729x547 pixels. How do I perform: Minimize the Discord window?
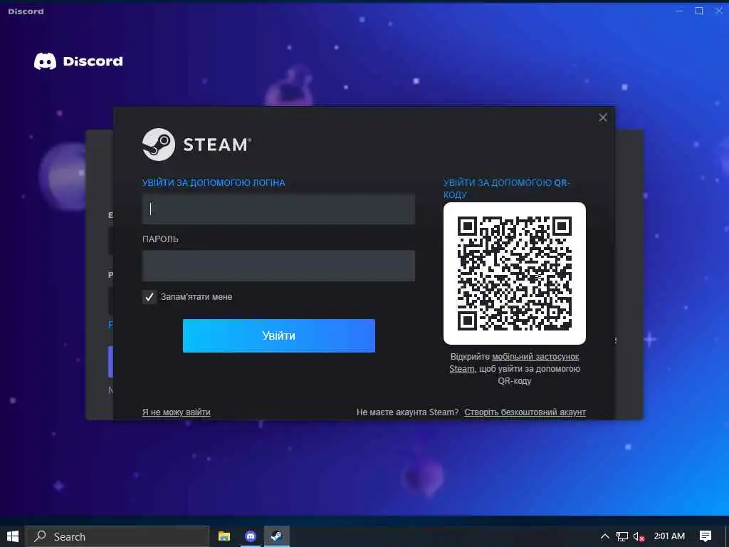tap(679, 11)
